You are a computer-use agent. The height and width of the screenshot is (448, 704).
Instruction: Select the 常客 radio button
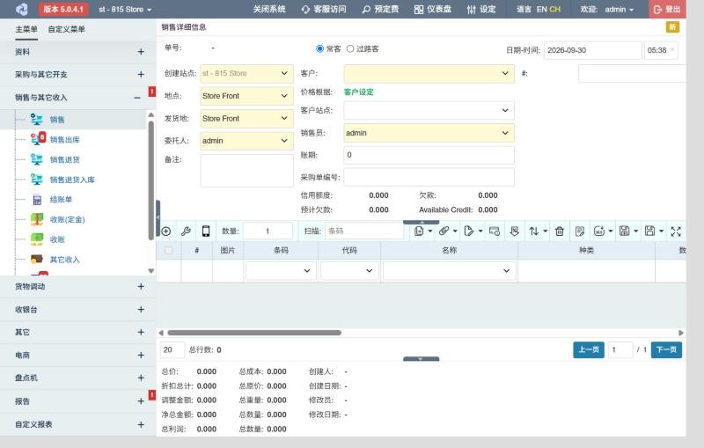319,48
